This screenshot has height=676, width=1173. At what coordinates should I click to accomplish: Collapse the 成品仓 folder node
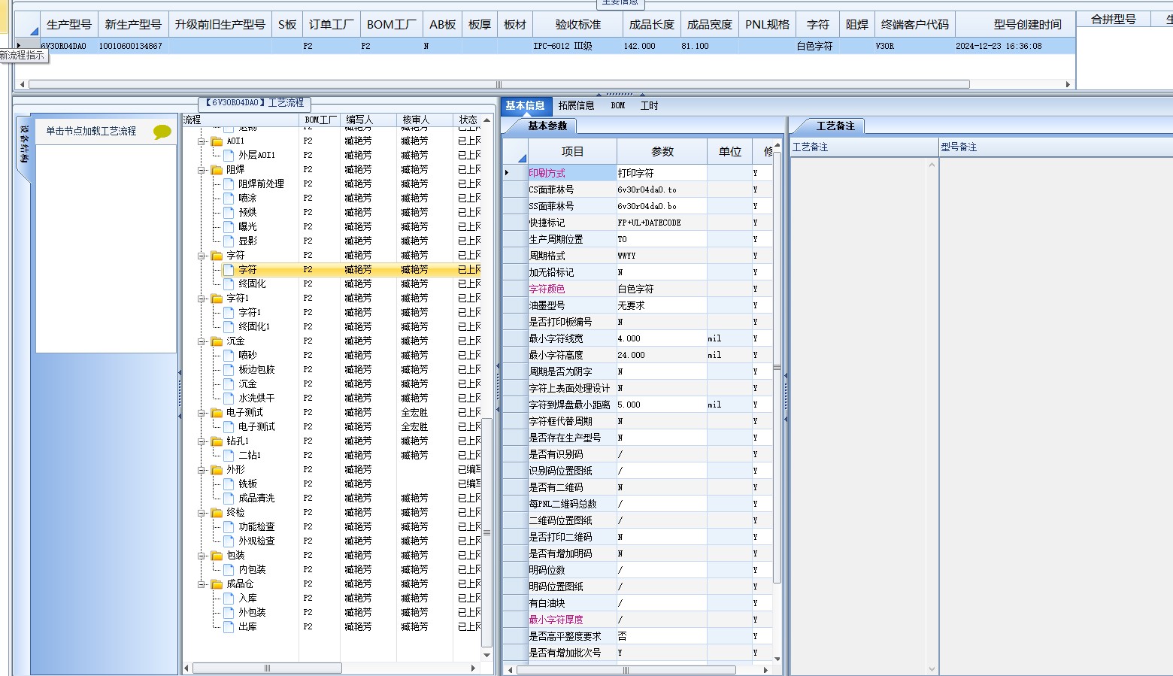tap(202, 584)
